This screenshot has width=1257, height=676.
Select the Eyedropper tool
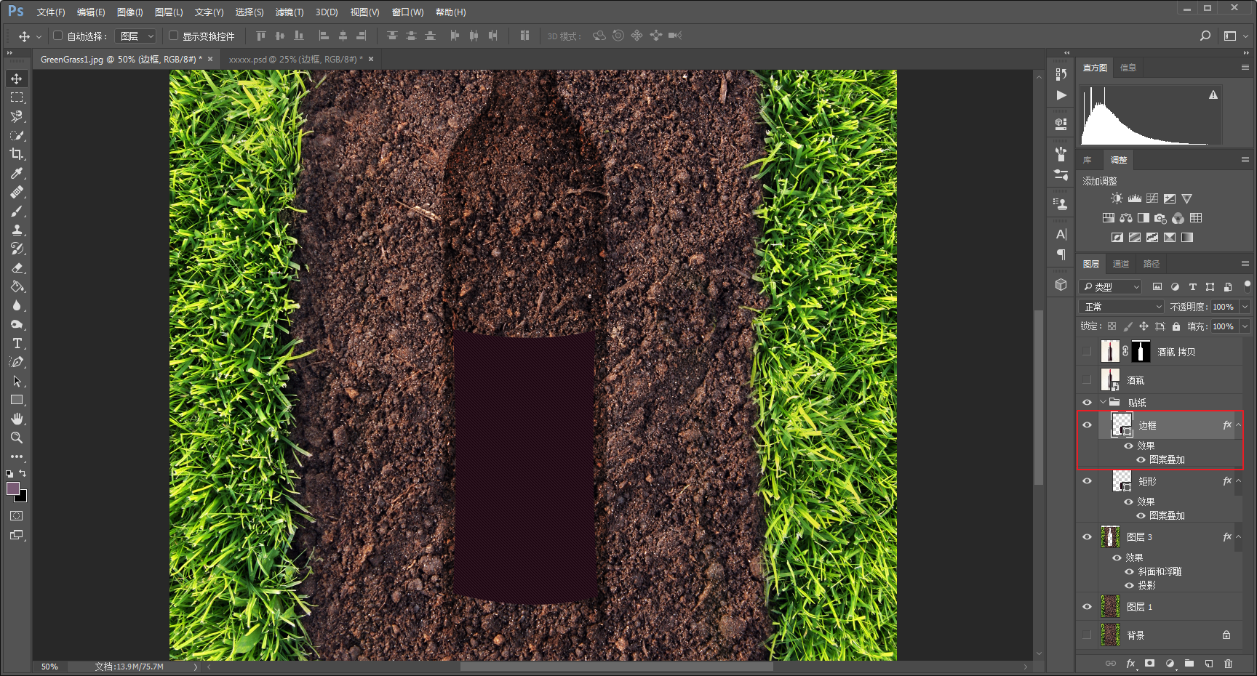(17, 173)
